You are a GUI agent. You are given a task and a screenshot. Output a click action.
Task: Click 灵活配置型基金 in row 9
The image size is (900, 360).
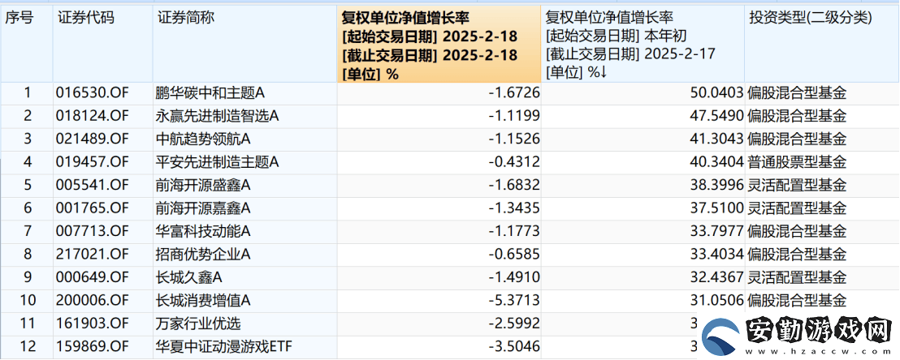tap(797, 278)
